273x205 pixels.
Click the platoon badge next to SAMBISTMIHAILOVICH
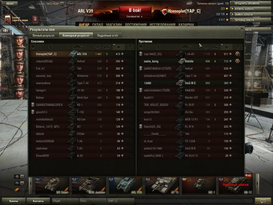pyautogui.click(x=32, y=105)
